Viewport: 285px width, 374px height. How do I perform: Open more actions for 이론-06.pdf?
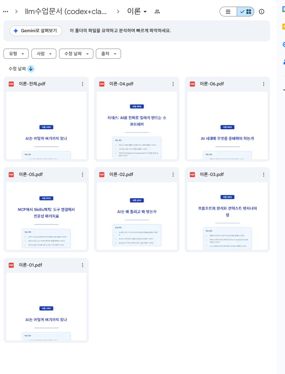264,84
